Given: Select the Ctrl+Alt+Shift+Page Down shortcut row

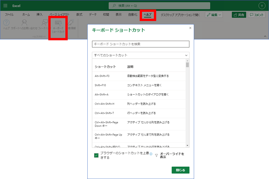Looking at the screenshot, I should (x=139, y=124).
